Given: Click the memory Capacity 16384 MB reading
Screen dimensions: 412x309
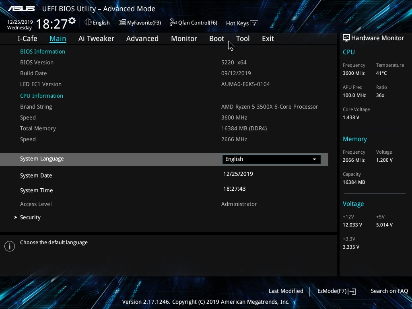Looking at the screenshot, I should point(354,182).
